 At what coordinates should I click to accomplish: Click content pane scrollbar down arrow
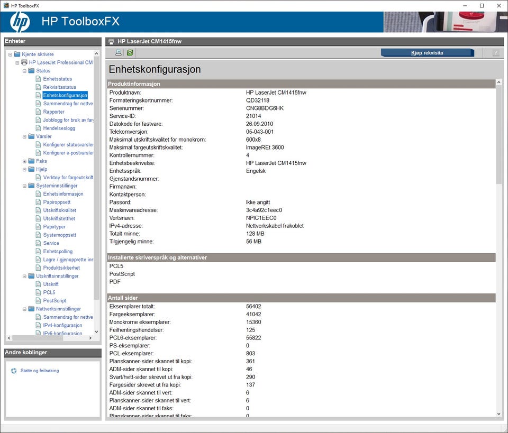point(499,414)
